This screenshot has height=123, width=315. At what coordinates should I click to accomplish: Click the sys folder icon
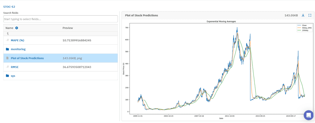[7, 76]
